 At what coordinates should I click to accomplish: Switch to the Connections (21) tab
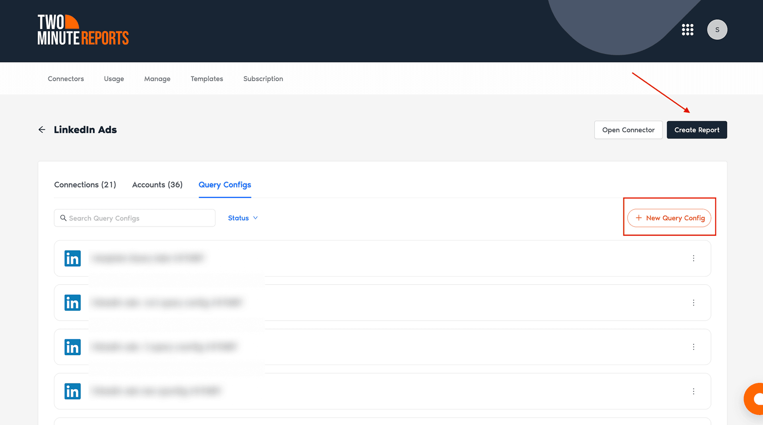point(85,185)
